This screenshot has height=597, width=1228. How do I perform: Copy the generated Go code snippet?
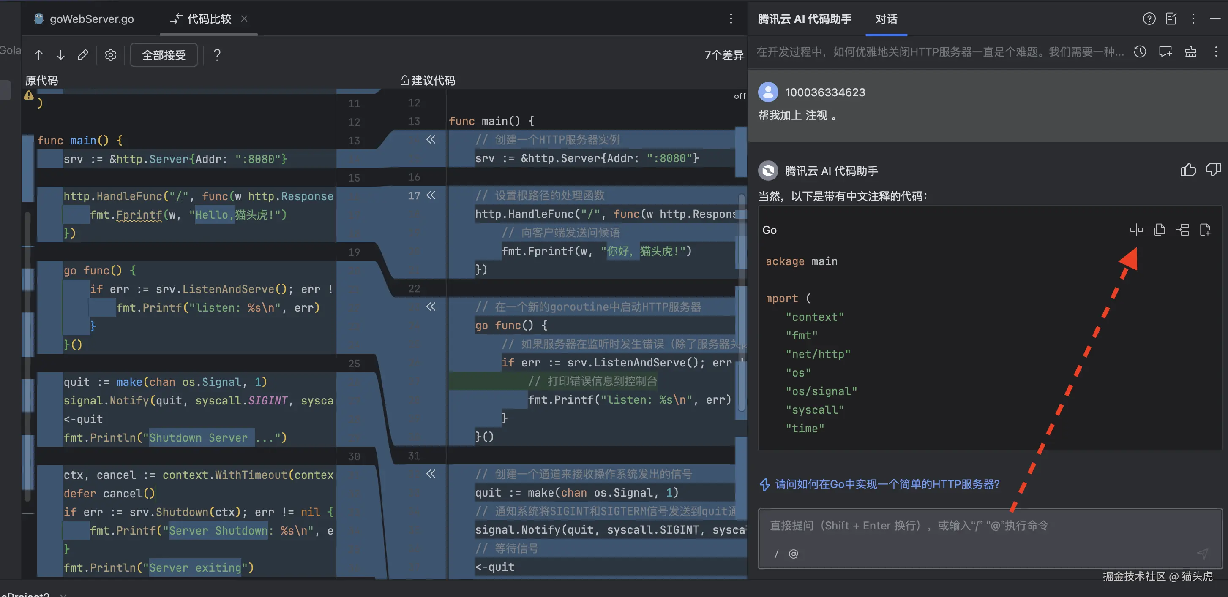coord(1160,230)
